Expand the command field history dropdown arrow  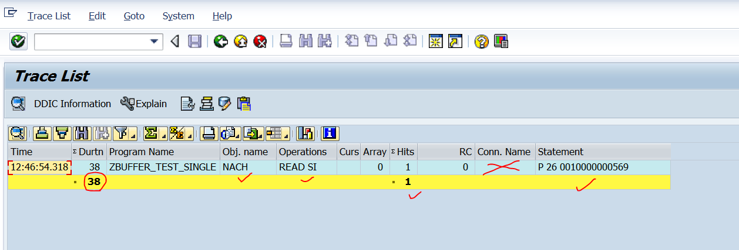pyautogui.click(x=155, y=42)
